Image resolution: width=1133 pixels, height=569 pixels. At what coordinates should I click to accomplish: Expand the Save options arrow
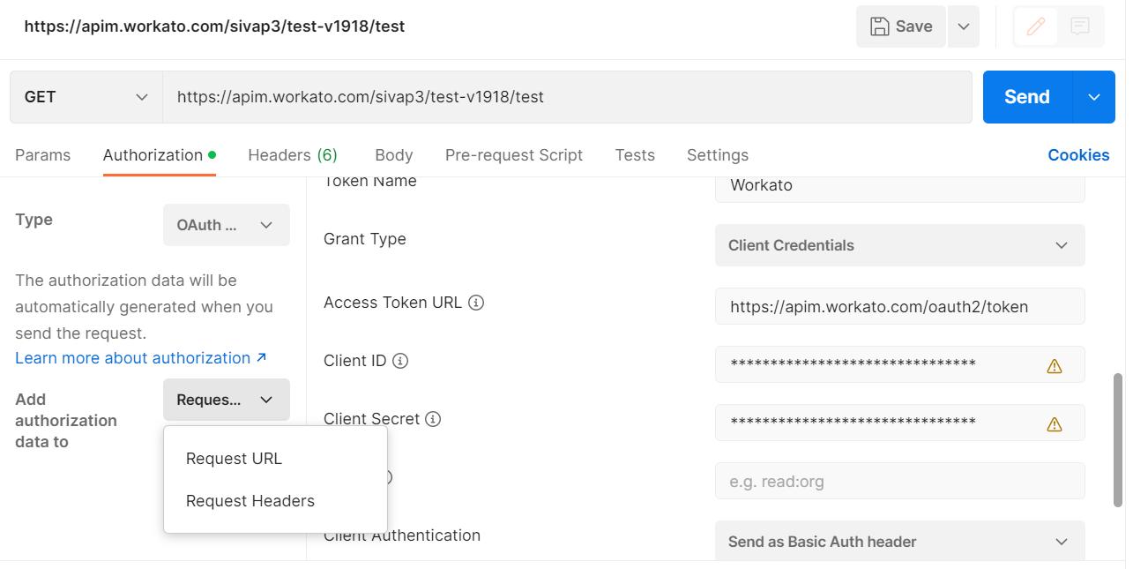964,26
